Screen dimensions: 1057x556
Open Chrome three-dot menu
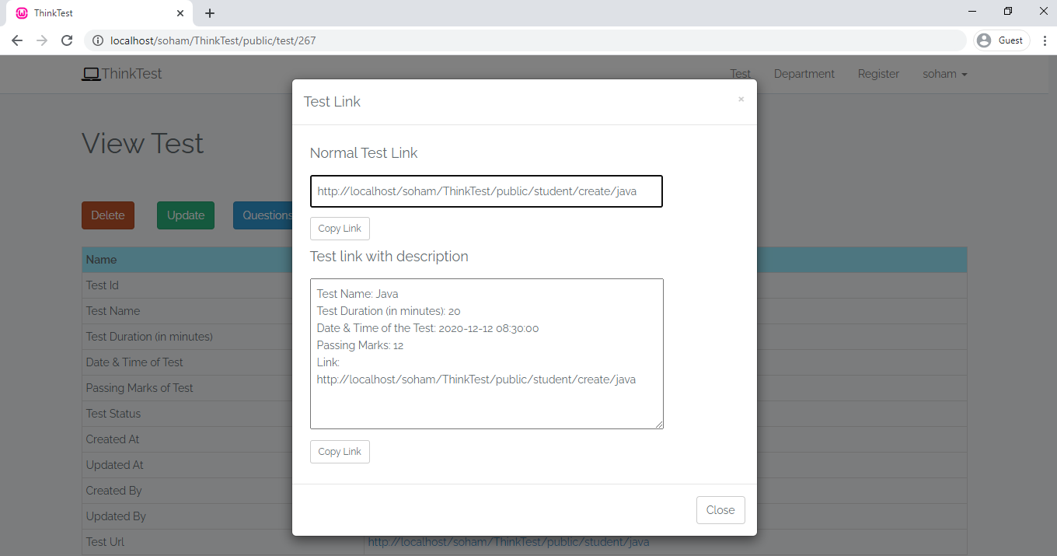click(x=1045, y=40)
